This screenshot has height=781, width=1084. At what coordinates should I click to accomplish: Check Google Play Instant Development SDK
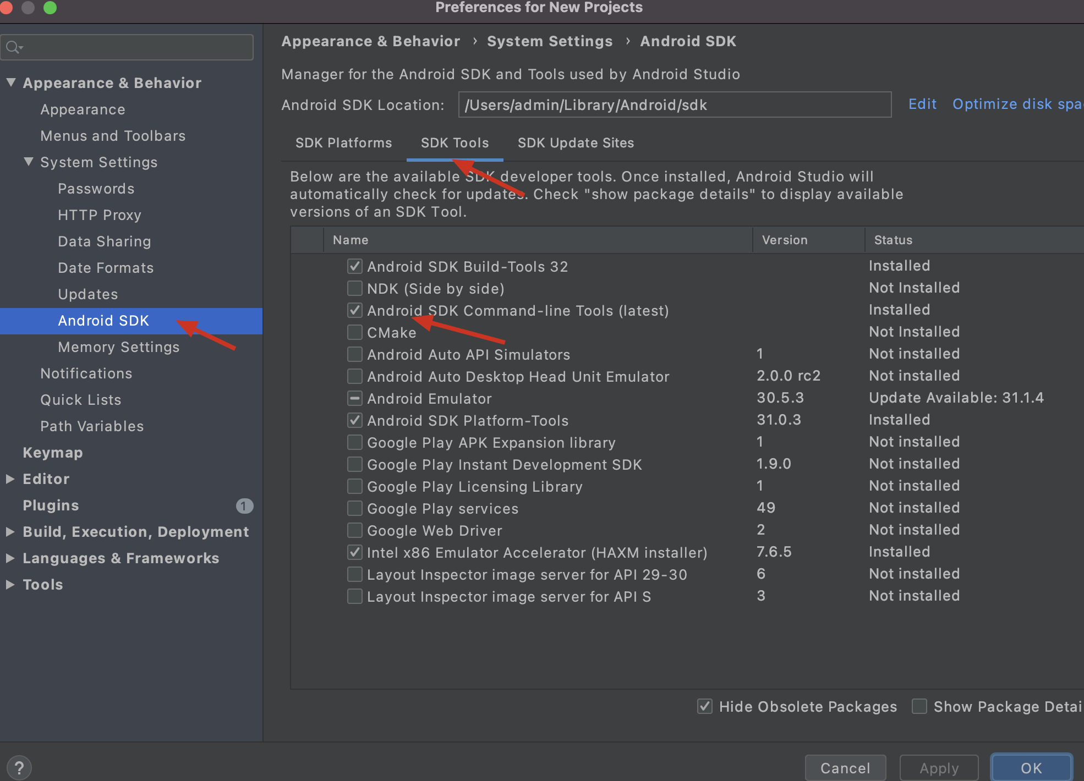[x=355, y=465]
